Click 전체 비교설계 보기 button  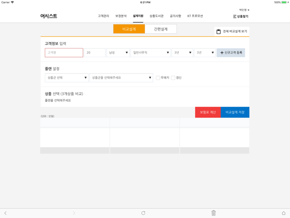pyautogui.click(x=232, y=31)
